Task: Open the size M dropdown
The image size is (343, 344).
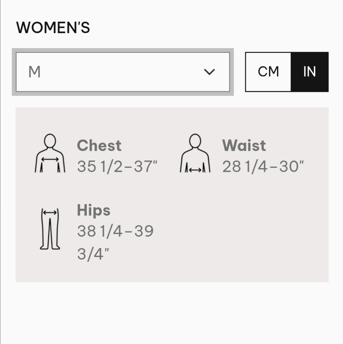Action: tap(123, 72)
